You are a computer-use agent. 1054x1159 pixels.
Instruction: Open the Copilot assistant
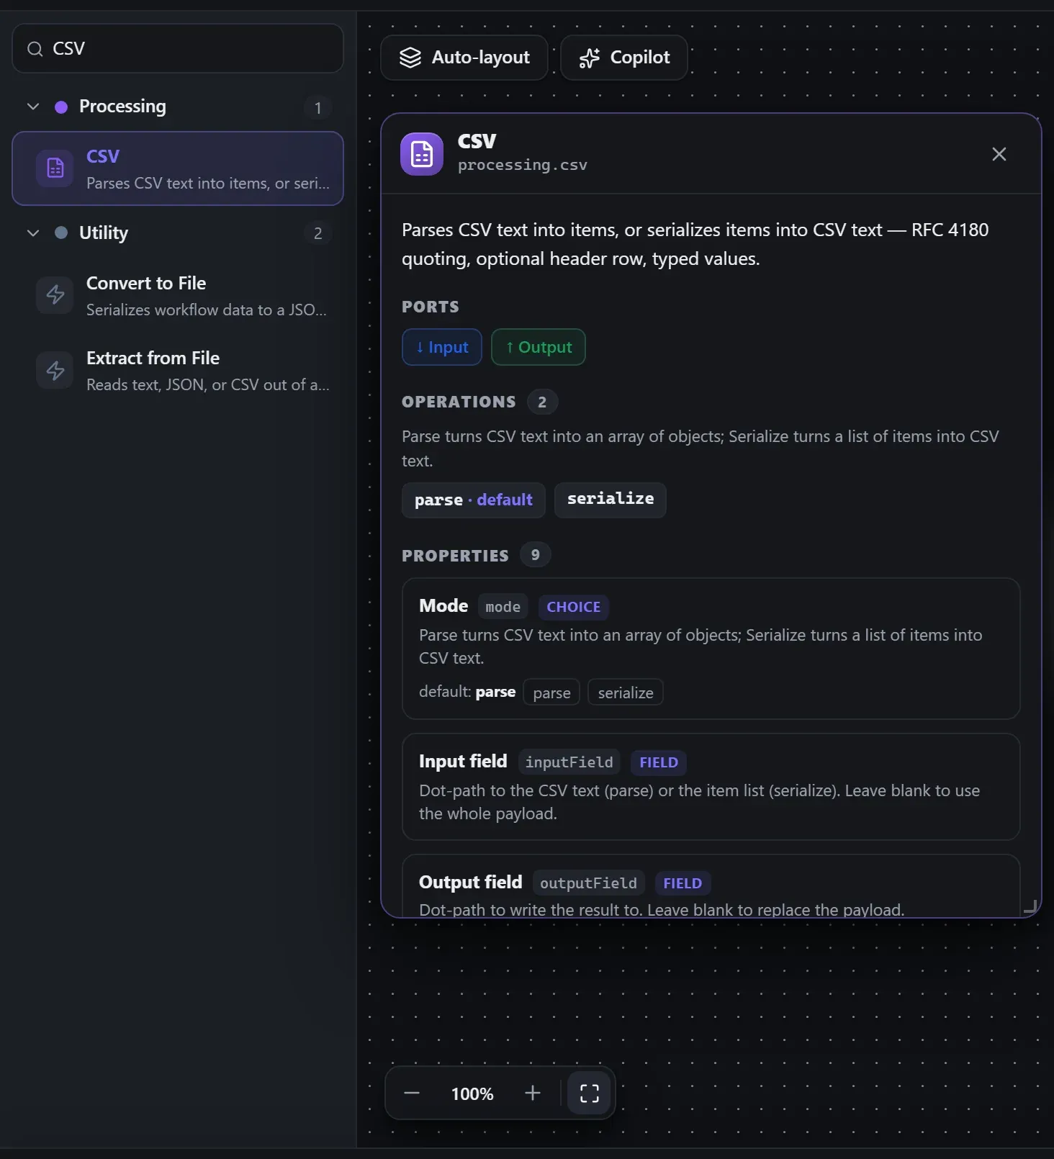coord(624,58)
